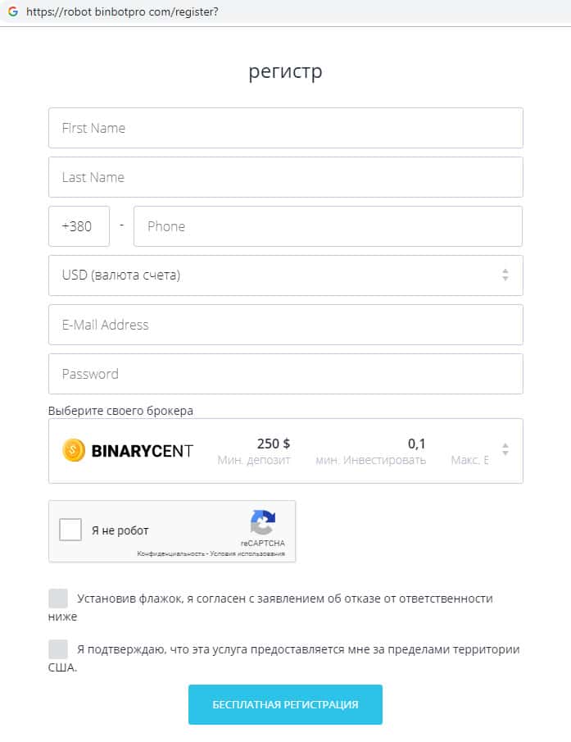Click the E-Mail Address field
This screenshot has height=742, width=571.
285,325
